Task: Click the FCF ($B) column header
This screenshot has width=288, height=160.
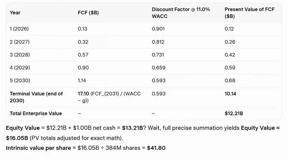Action: (x=88, y=13)
